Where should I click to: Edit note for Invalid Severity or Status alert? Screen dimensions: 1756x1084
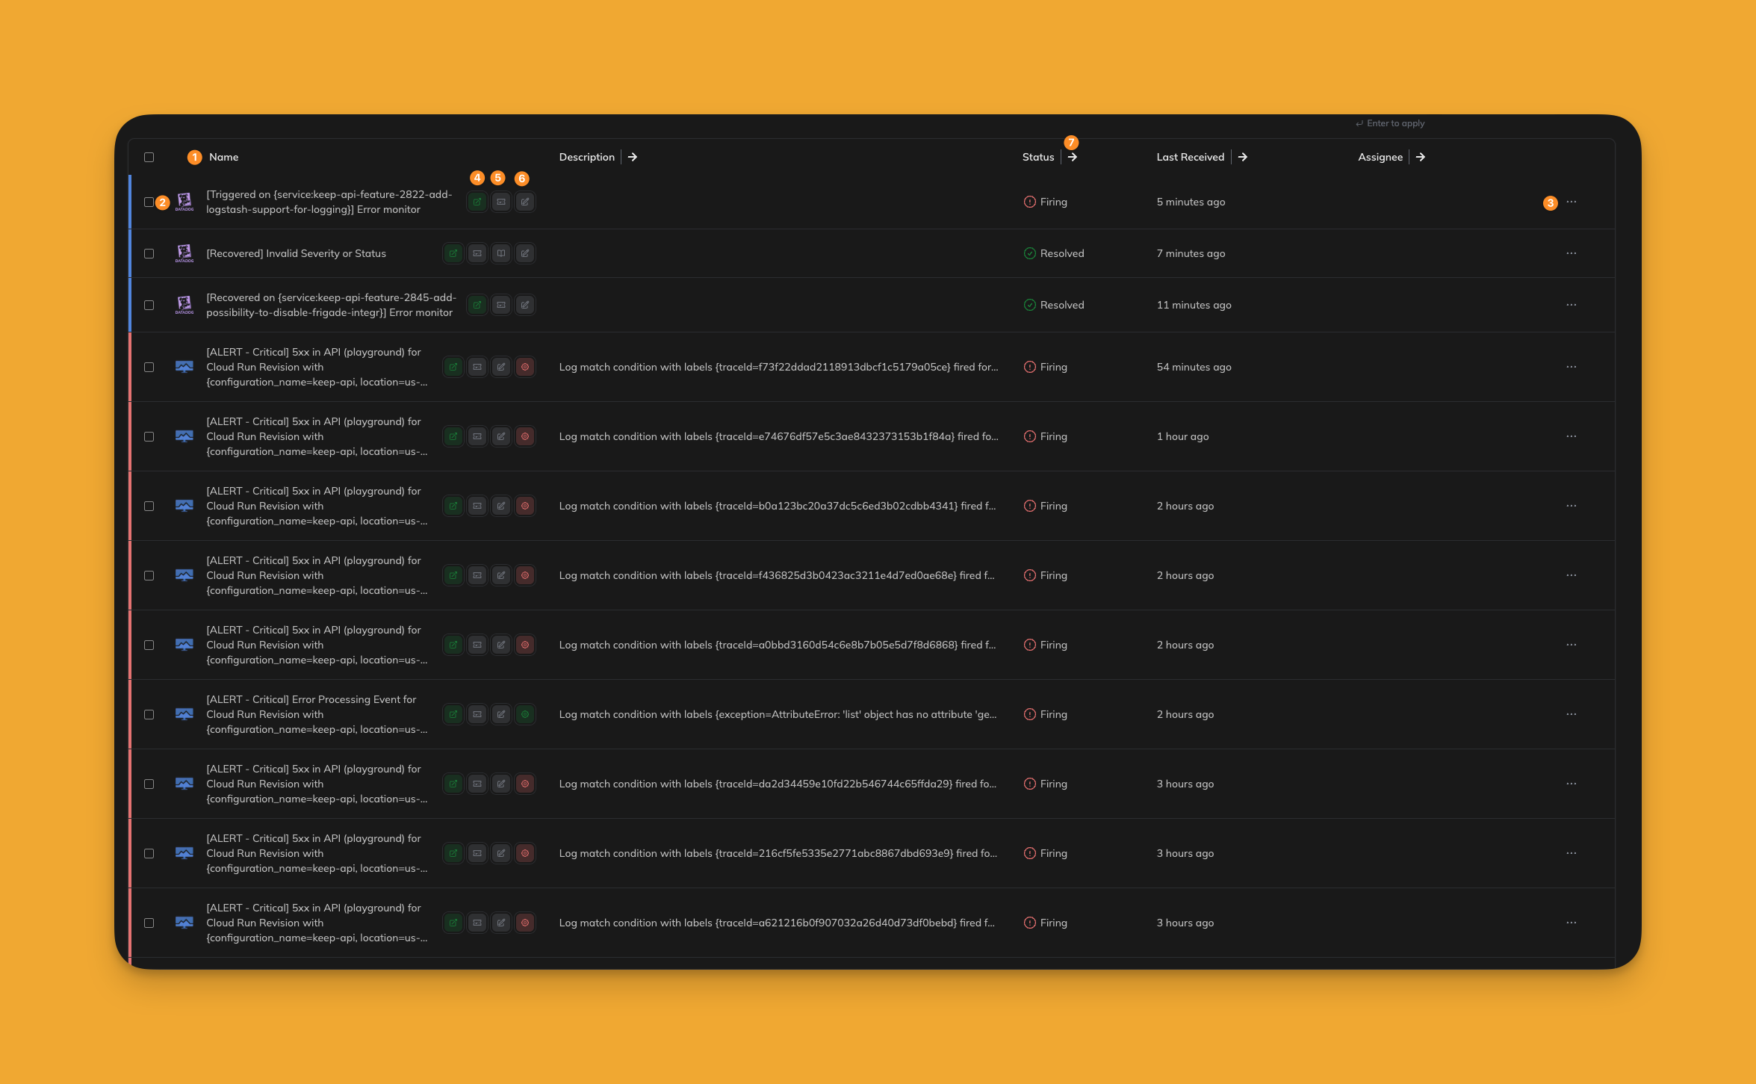pyautogui.click(x=524, y=253)
